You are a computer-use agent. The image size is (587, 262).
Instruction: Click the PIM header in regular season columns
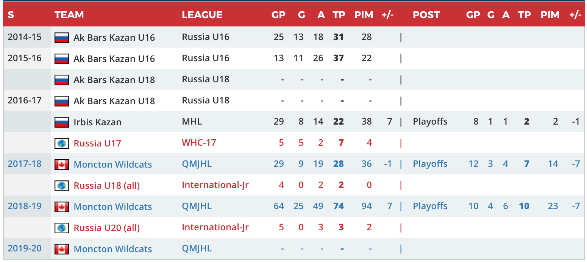point(364,15)
